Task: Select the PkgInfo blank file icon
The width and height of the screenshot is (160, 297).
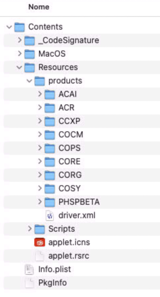Action: point(30,283)
